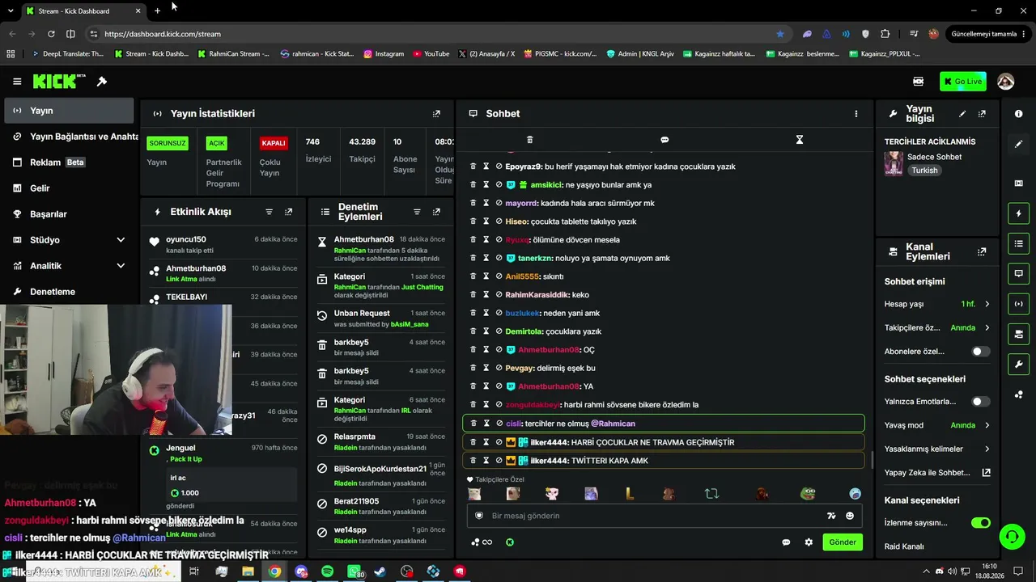Click the lightning bolt icon in right sidebar

[1019, 213]
